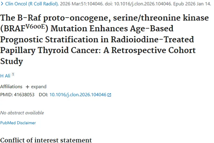Screen dimensions: 214x143
Task: Expand the Affiliations section
Action: (39, 87)
